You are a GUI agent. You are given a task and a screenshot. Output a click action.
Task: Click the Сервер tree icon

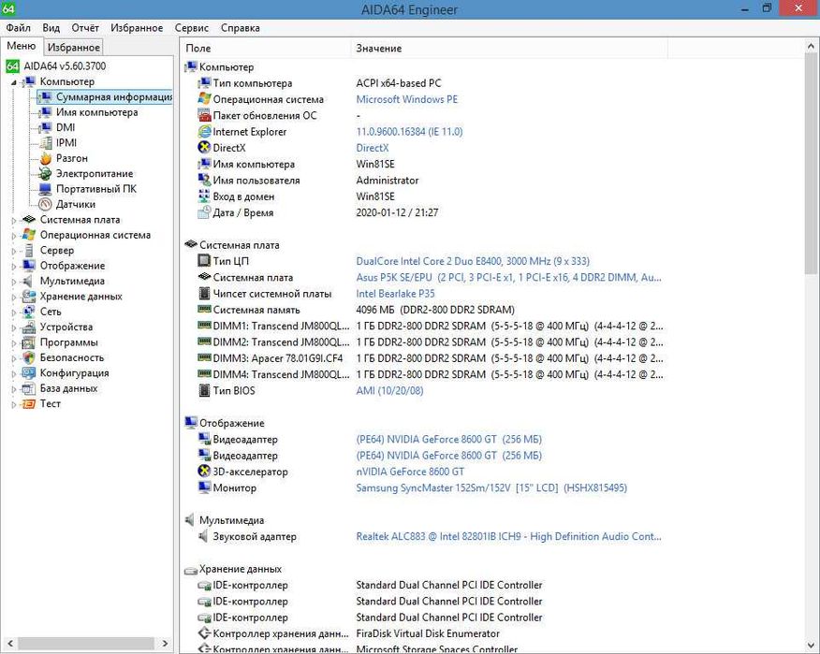(x=29, y=251)
